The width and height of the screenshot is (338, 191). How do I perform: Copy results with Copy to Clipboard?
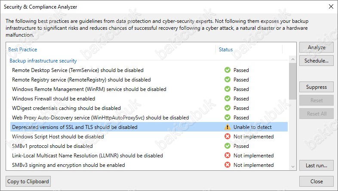(x=28, y=182)
